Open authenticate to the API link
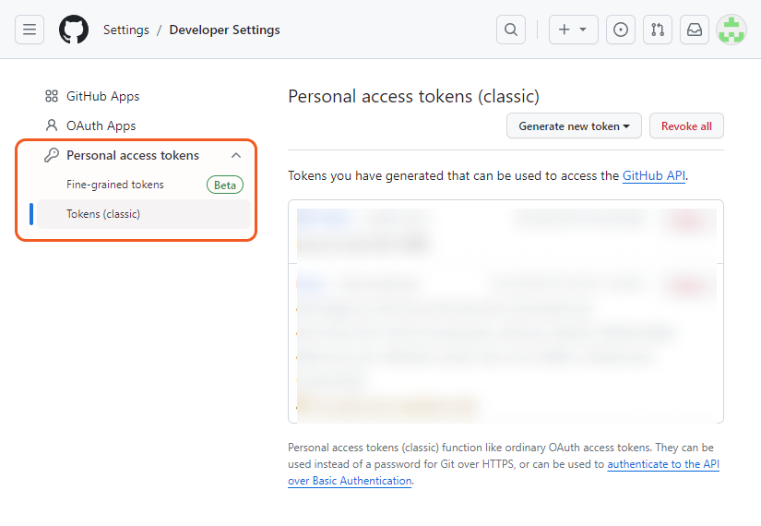The width and height of the screenshot is (761, 526). click(662, 465)
